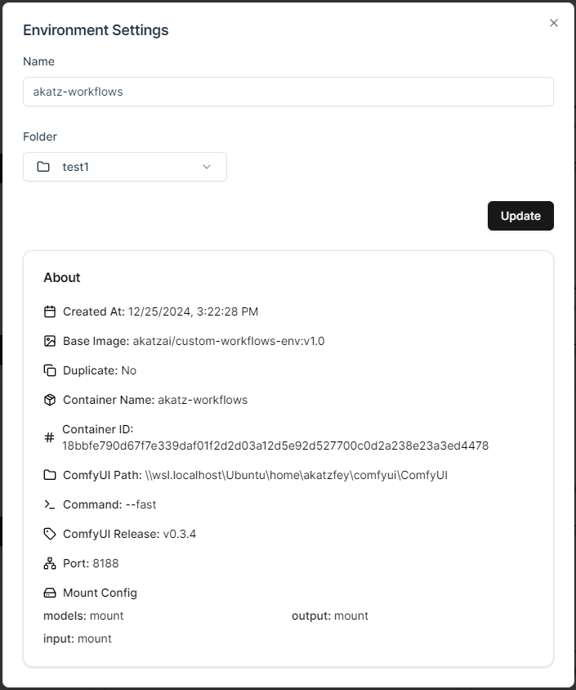576x690 pixels.
Task: Click the folder icon next to ComfyUI Path
Action: (x=50, y=475)
